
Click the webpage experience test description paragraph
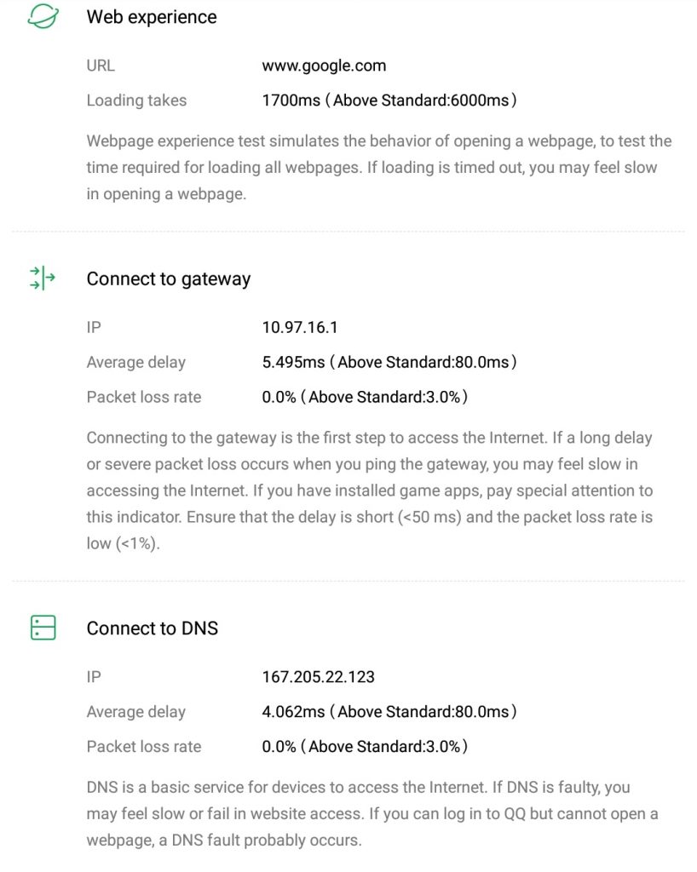pos(378,167)
